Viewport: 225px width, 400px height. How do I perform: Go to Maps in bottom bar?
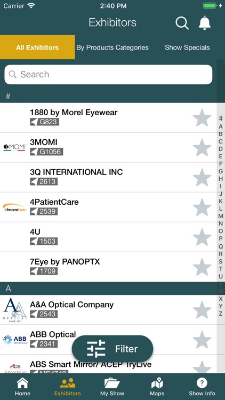pos(157,387)
